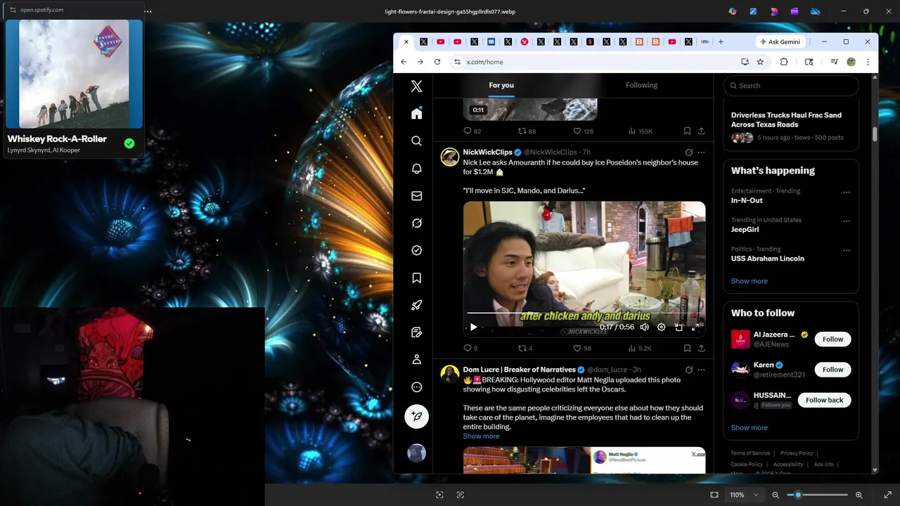The width and height of the screenshot is (900, 506).
Task: Open OneDrive icon in Photos title bar
Action: click(x=816, y=11)
